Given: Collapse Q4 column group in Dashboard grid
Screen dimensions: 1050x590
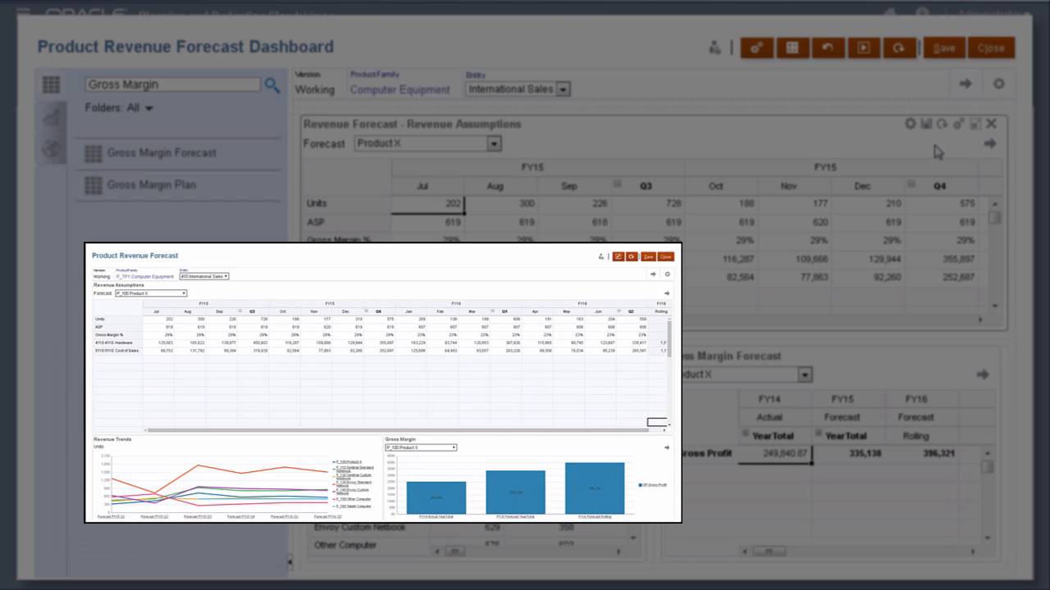Looking at the screenshot, I should (911, 184).
